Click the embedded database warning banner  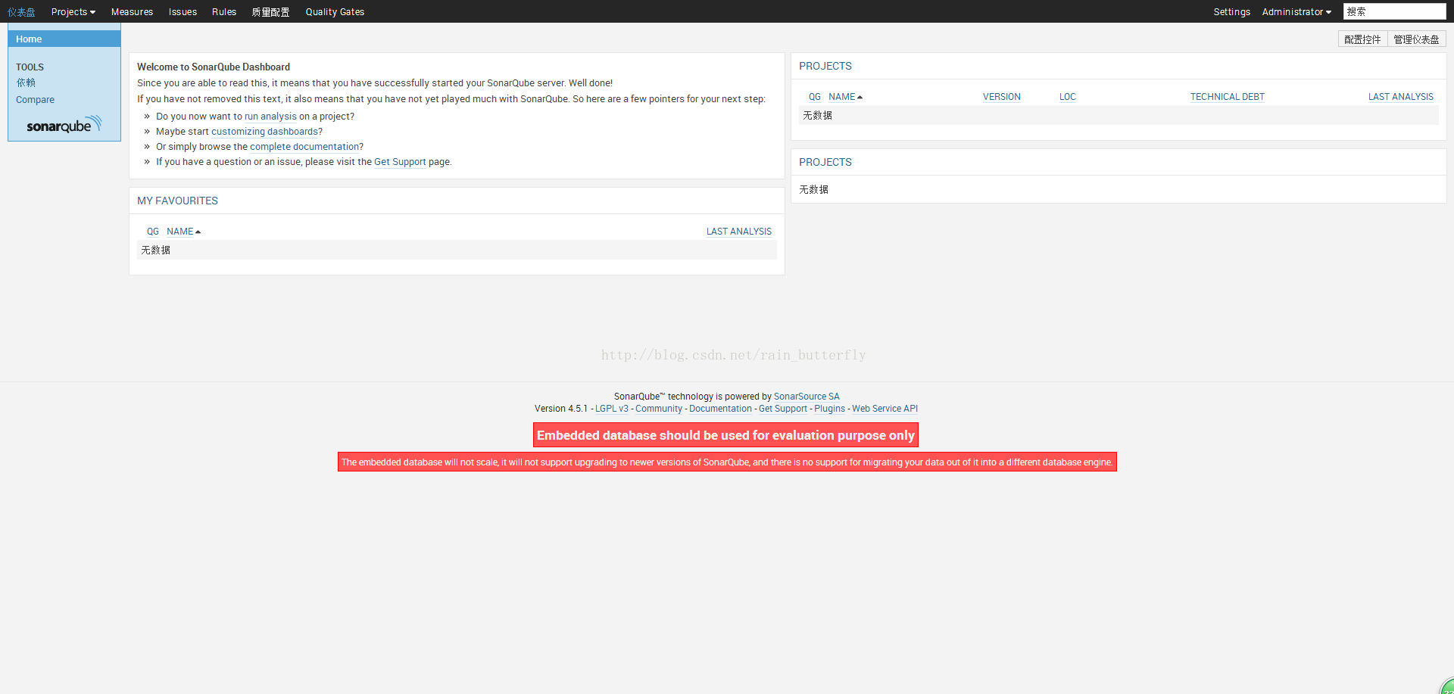(x=725, y=435)
